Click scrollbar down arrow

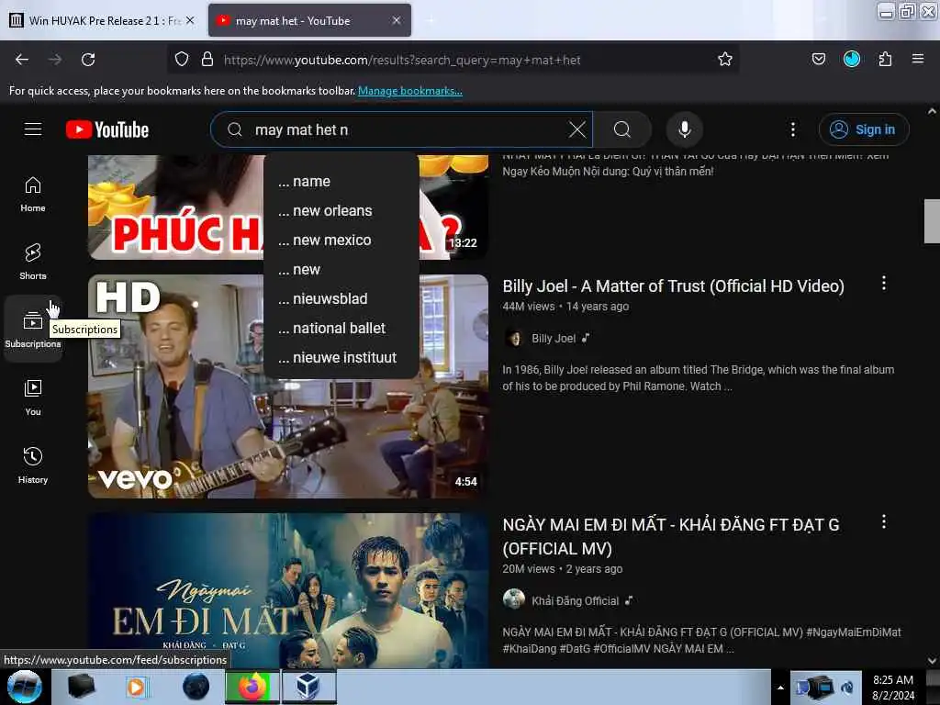932,661
